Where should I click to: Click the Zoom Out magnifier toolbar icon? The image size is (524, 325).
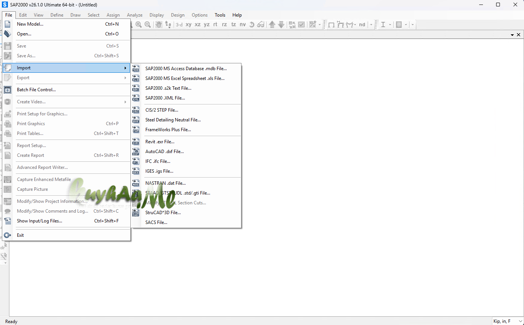[x=148, y=25]
